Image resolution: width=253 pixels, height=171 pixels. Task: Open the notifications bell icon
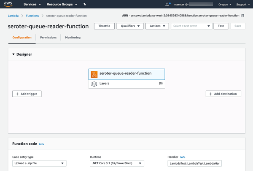pyautogui.click(x=167, y=4)
